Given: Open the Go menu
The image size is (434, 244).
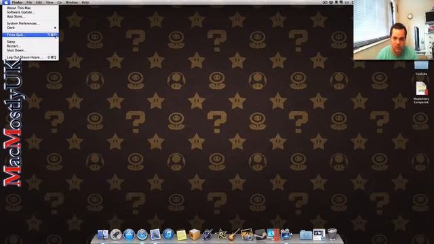Looking at the screenshot, I should click(x=60, y=2).
